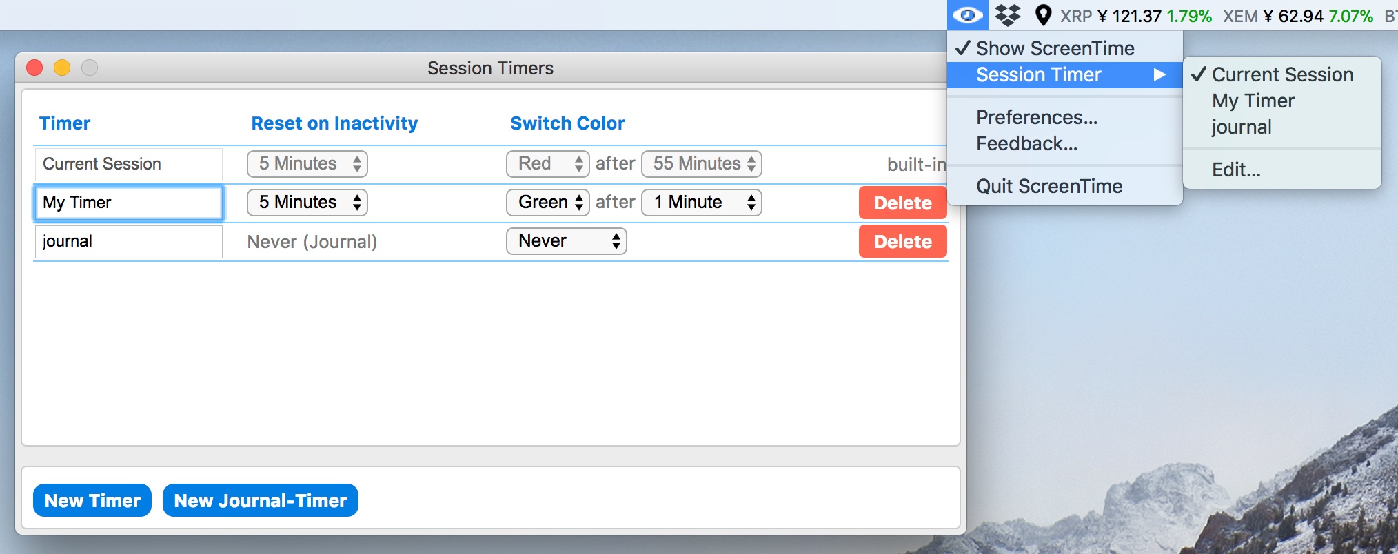
Task: Click the XRP price ticker in menu bar
Action: click(1136, 16)
